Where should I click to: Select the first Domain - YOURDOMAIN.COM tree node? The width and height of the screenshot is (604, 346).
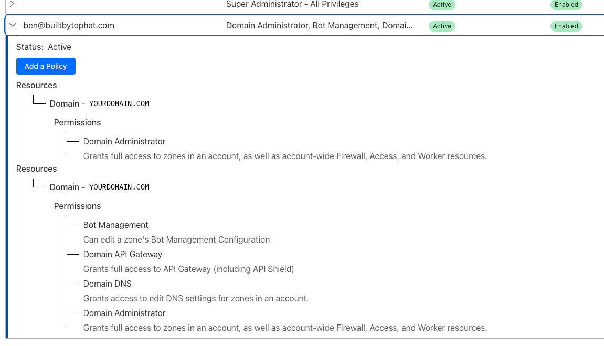tap(99, 103)
